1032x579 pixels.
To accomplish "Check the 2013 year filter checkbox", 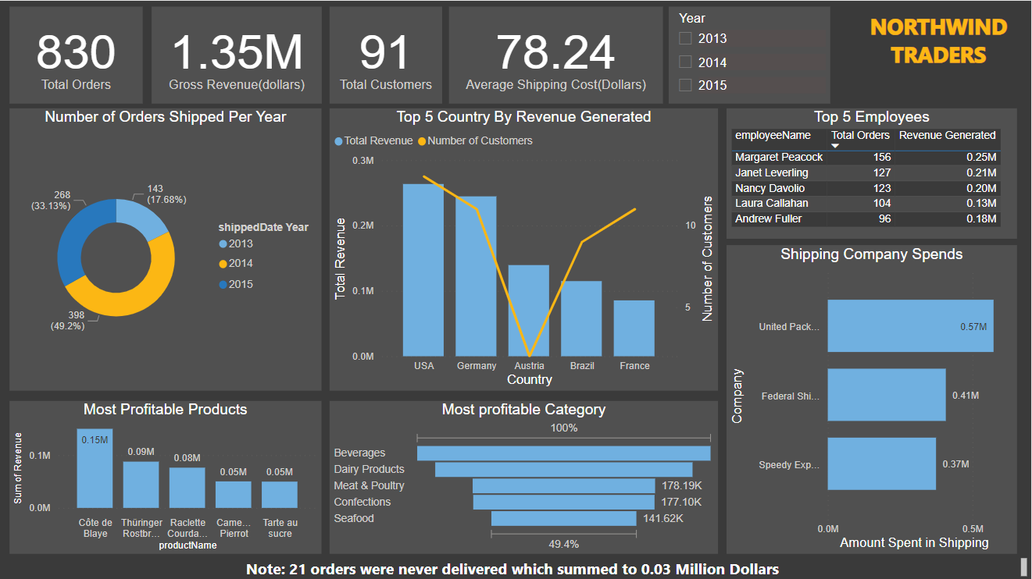I will click(x=685, y=38).
